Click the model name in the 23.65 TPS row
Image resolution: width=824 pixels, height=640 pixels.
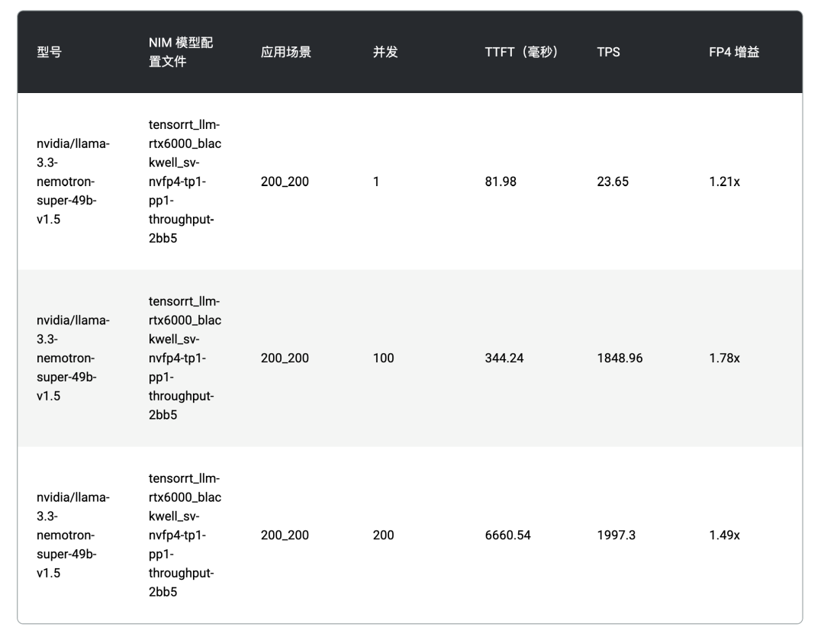coord(73,182)
